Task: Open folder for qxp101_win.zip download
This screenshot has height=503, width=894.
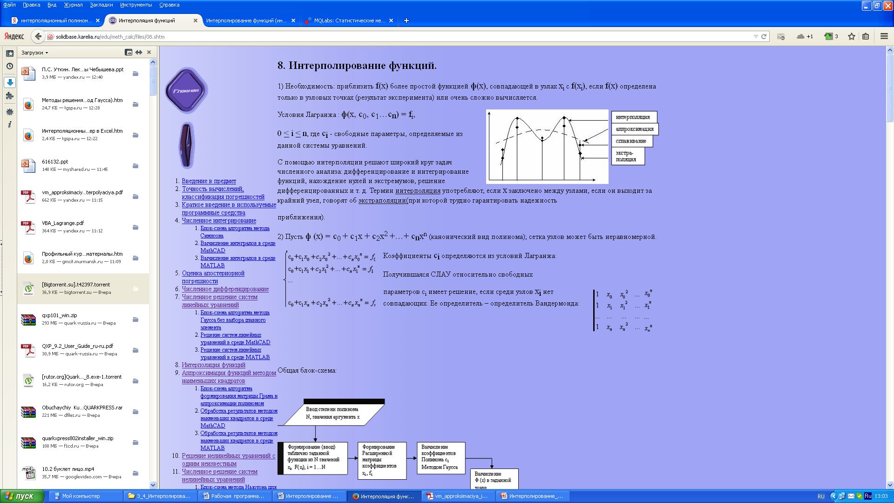Action: (x=135, y=319)
